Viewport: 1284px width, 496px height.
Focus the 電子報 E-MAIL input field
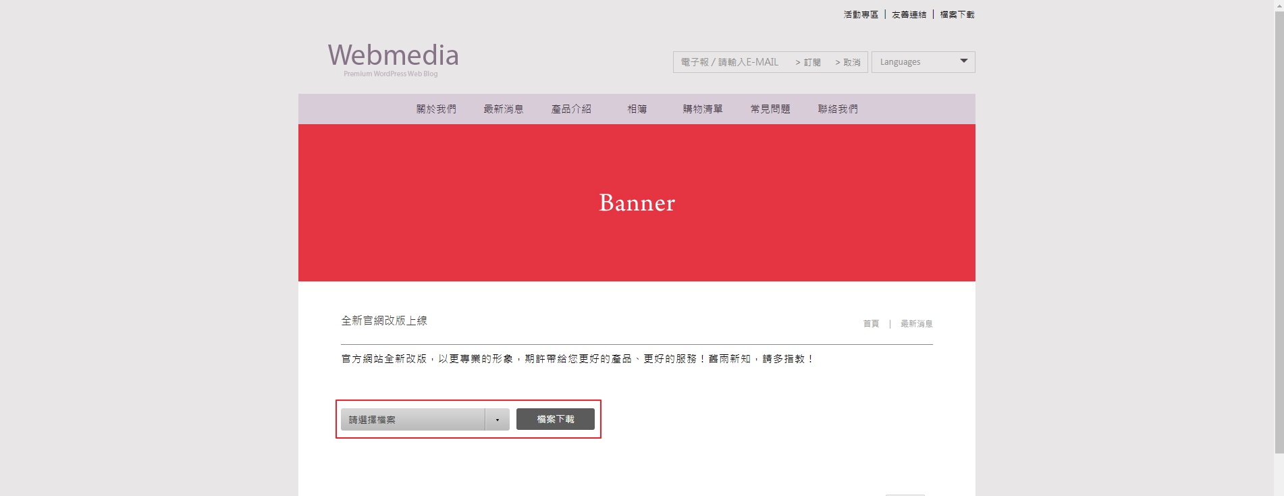(x=730, y=62)
